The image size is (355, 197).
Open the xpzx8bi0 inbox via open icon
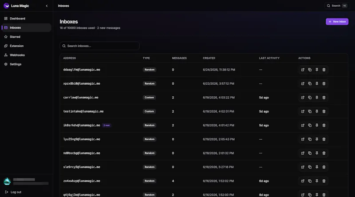tap(303, 83)
